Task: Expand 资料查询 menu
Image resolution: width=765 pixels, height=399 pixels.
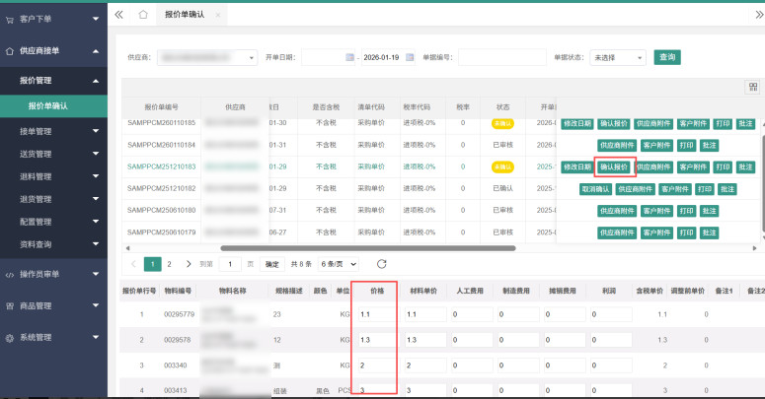Action: 53,244
